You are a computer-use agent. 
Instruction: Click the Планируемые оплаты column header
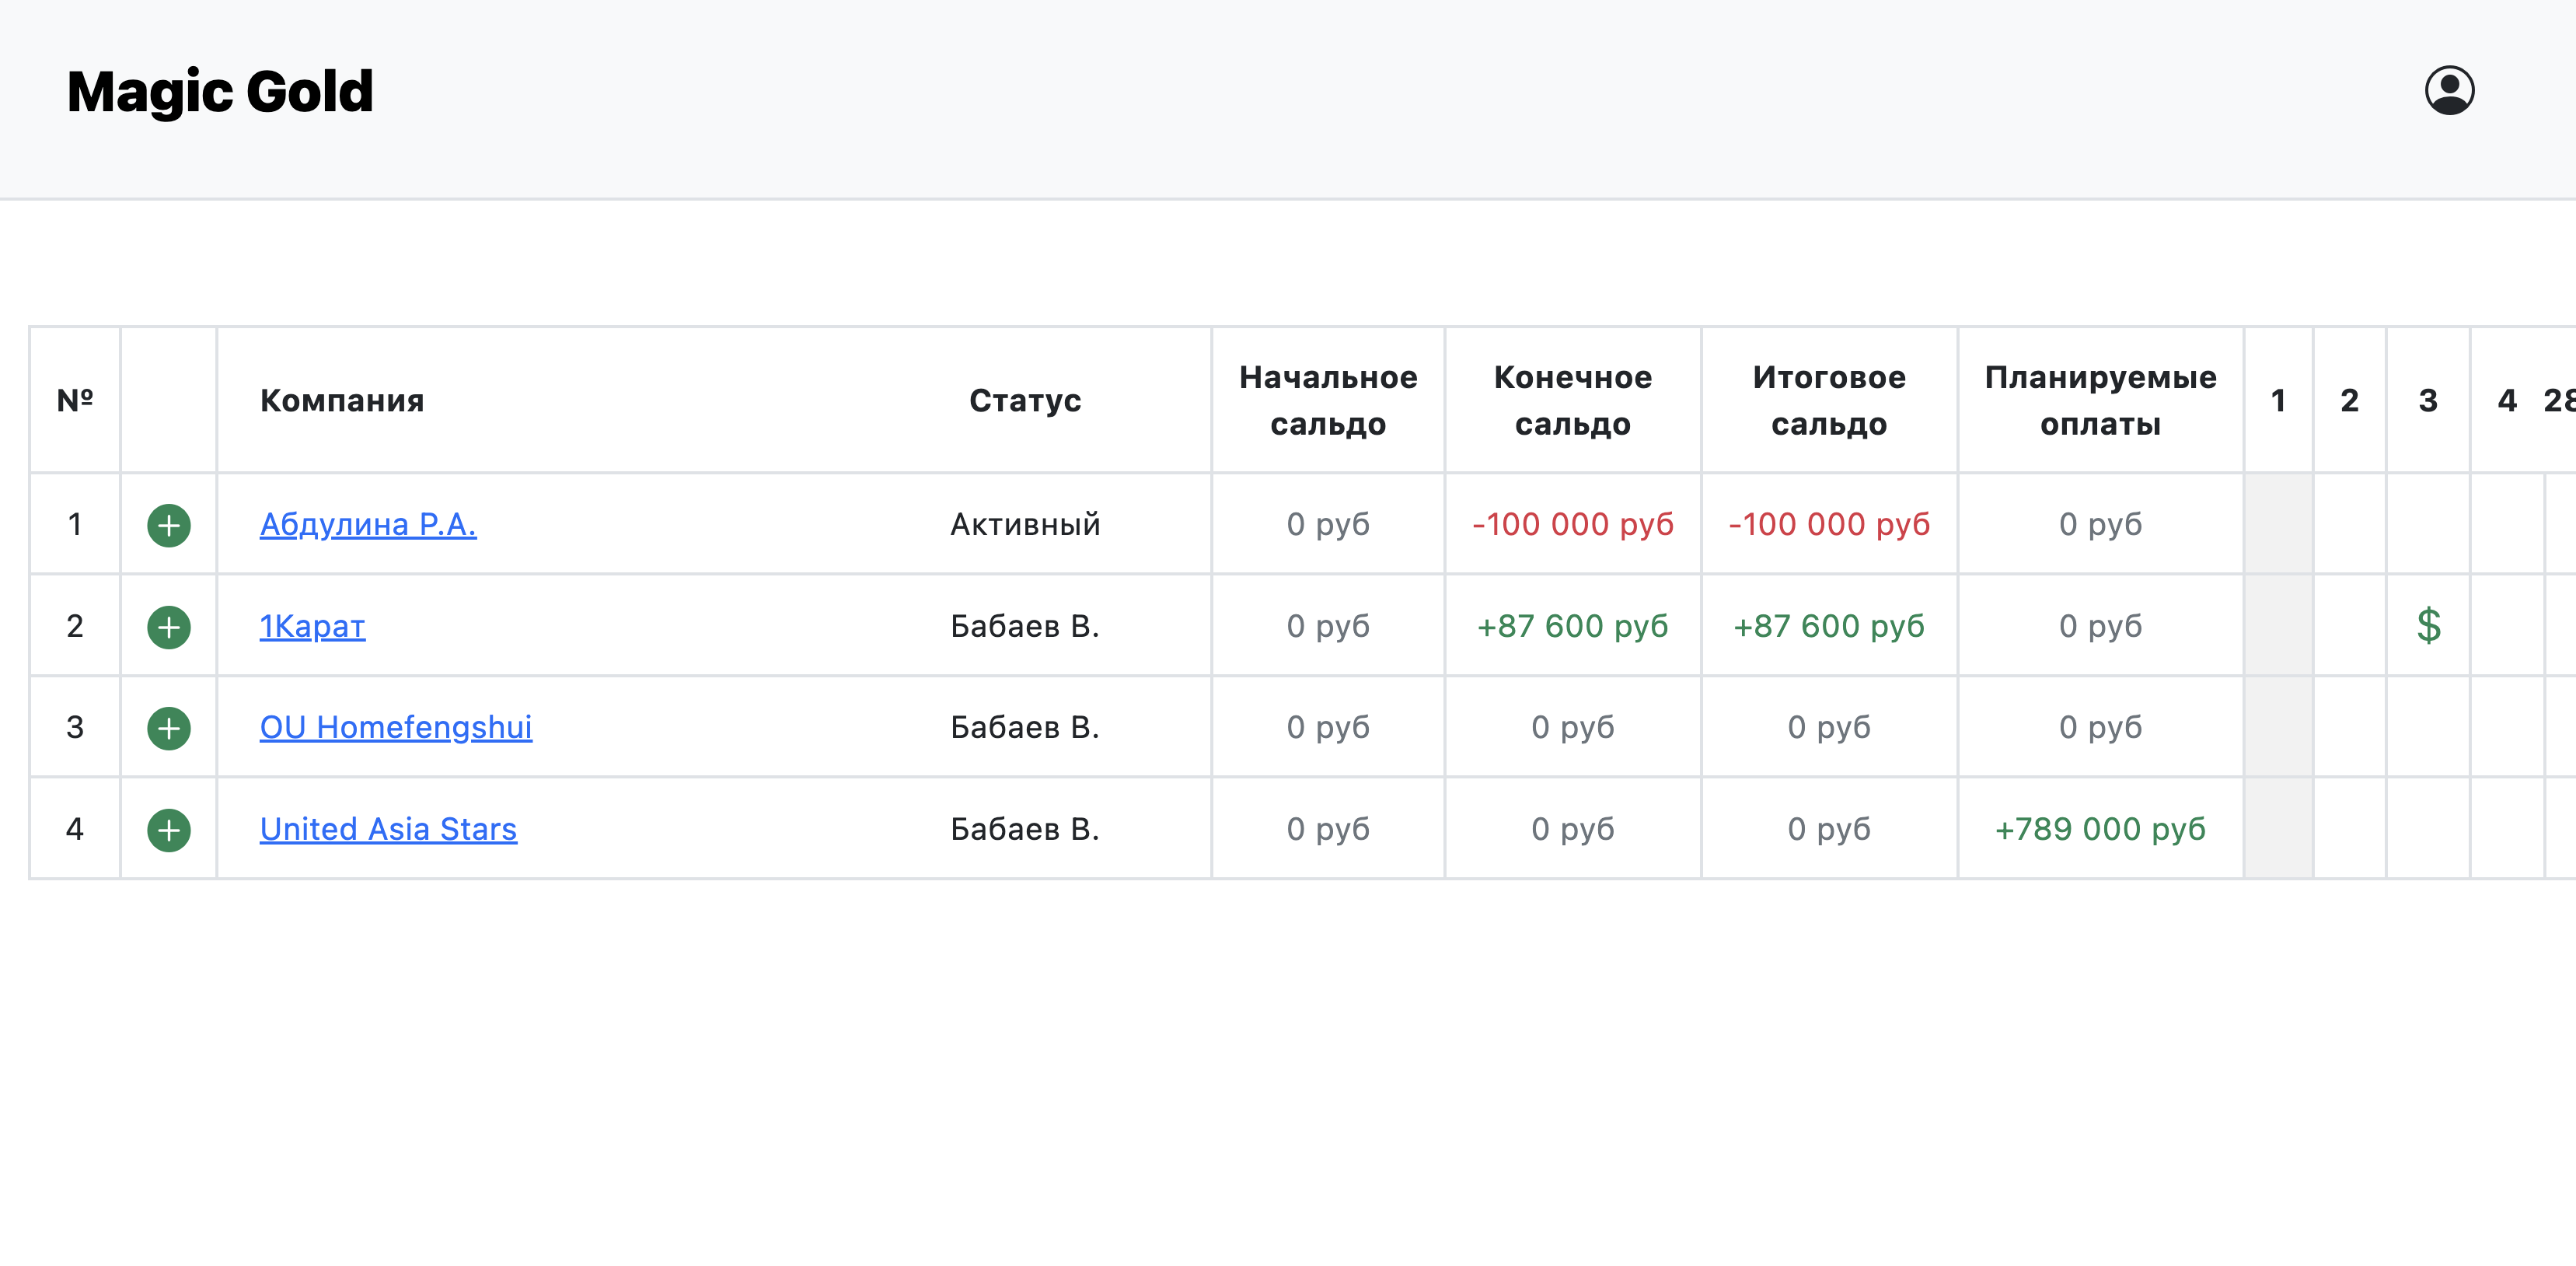tap(2100, 400)
